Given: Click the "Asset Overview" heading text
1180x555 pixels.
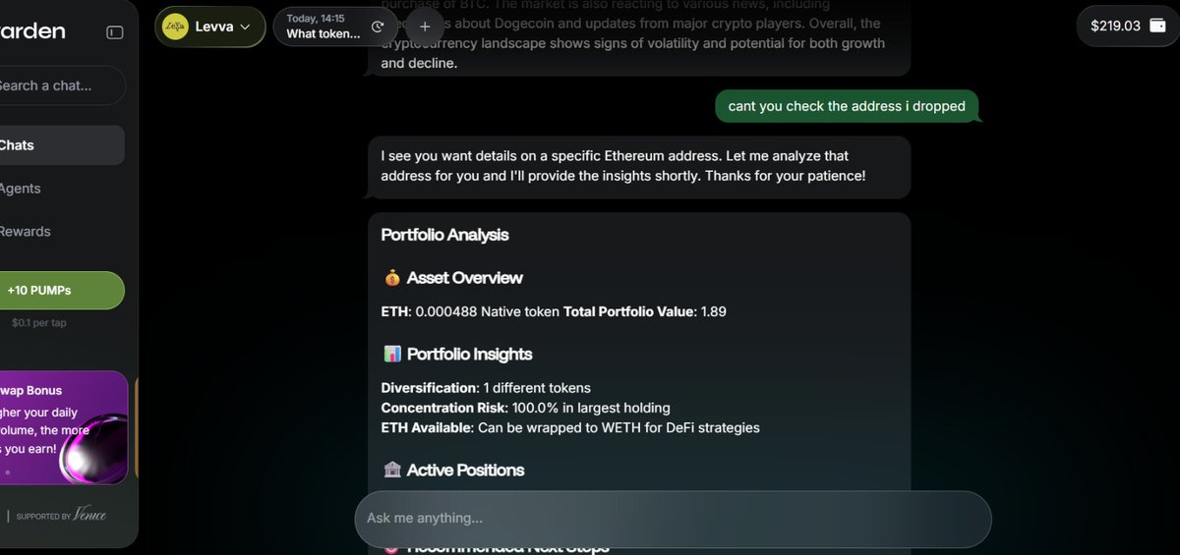Looking at the screenshot, I should pyautogui.click(x=465, y=278).
